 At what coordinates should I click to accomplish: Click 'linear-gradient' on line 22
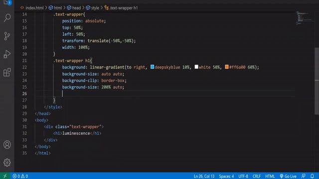107,67
